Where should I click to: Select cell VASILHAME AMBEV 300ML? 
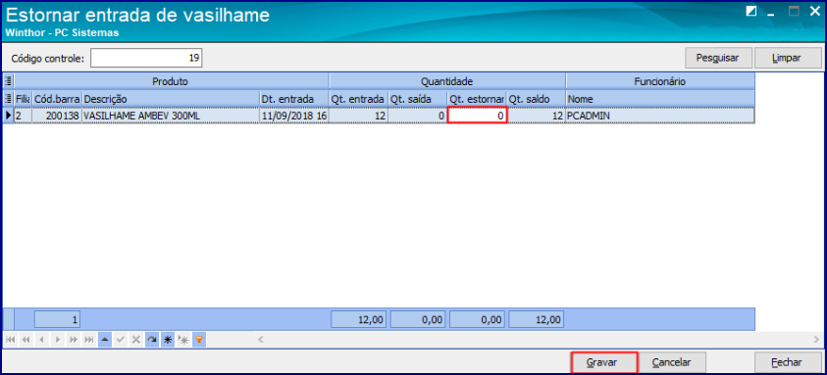click(x=171, y=116)
